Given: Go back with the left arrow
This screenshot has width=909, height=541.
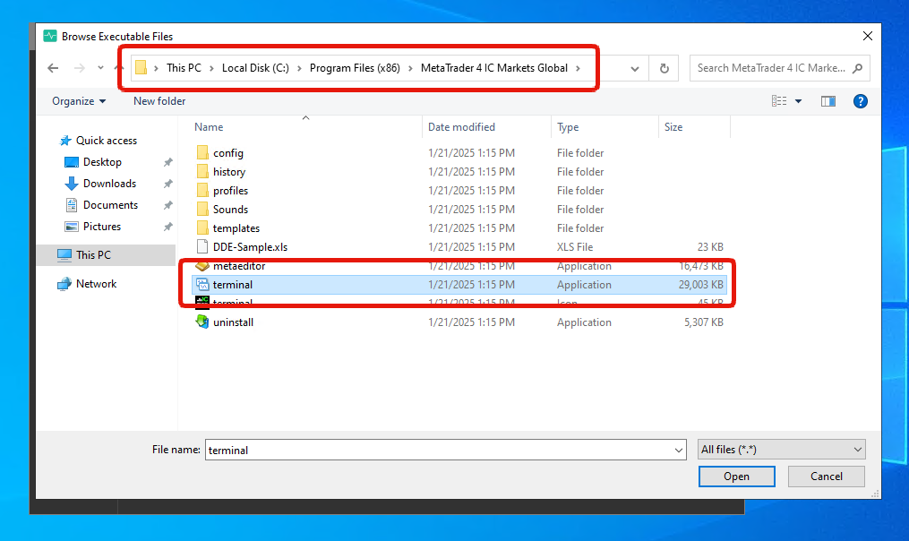Looking at the screenshot, I should pos(53,68).
